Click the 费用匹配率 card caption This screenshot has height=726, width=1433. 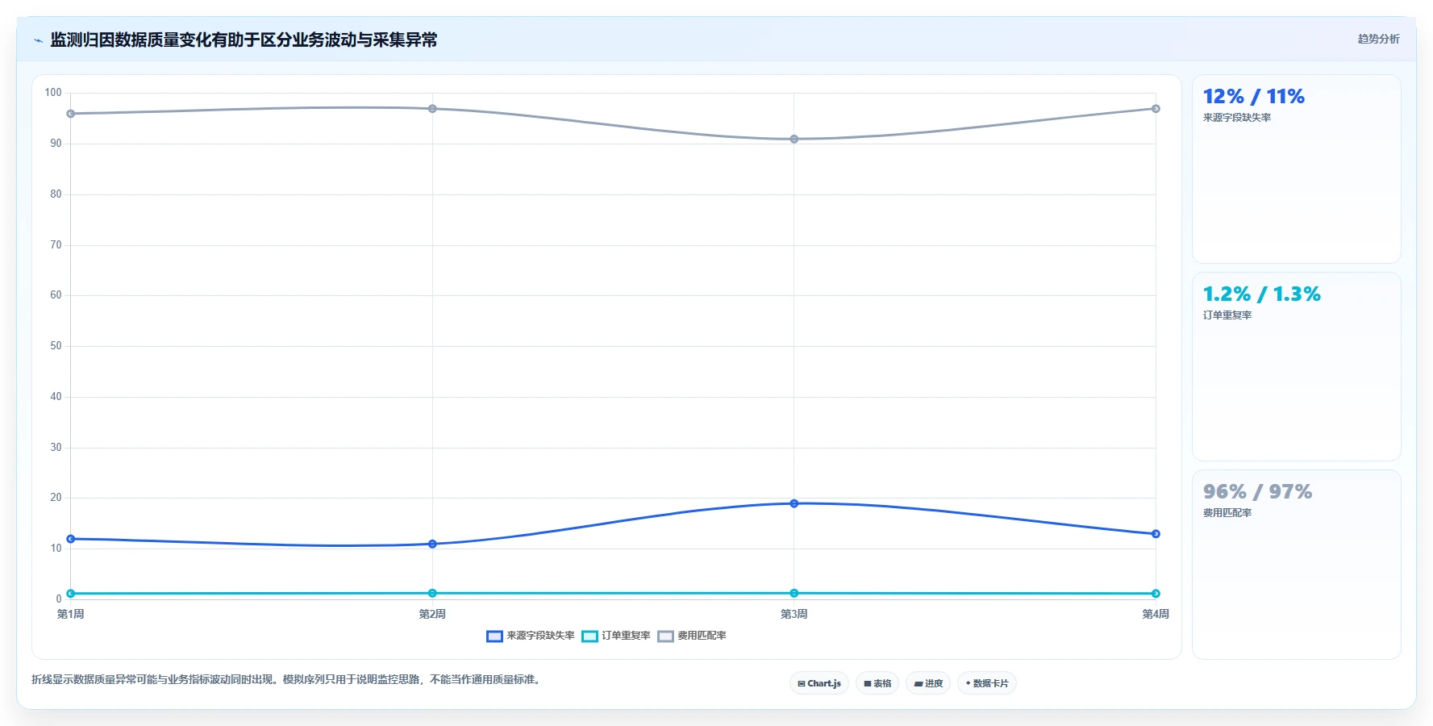[1227, 513]
